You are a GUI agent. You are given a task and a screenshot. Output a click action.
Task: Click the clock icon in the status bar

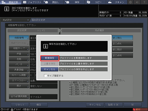coord(2,109)
